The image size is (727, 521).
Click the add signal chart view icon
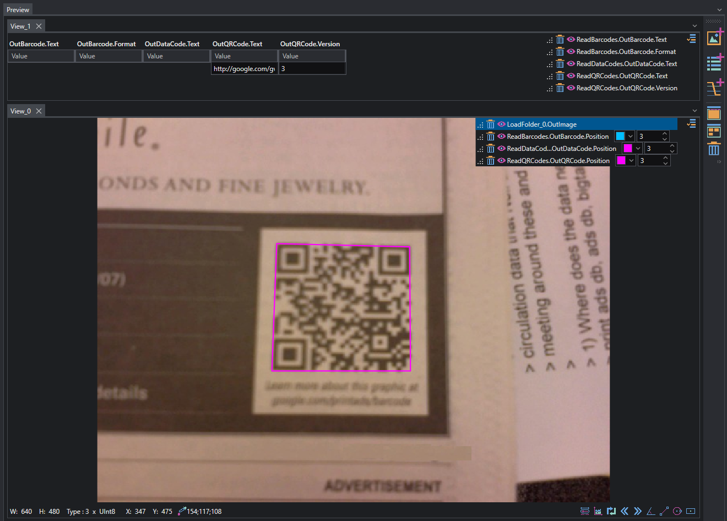tap(714, 88)
